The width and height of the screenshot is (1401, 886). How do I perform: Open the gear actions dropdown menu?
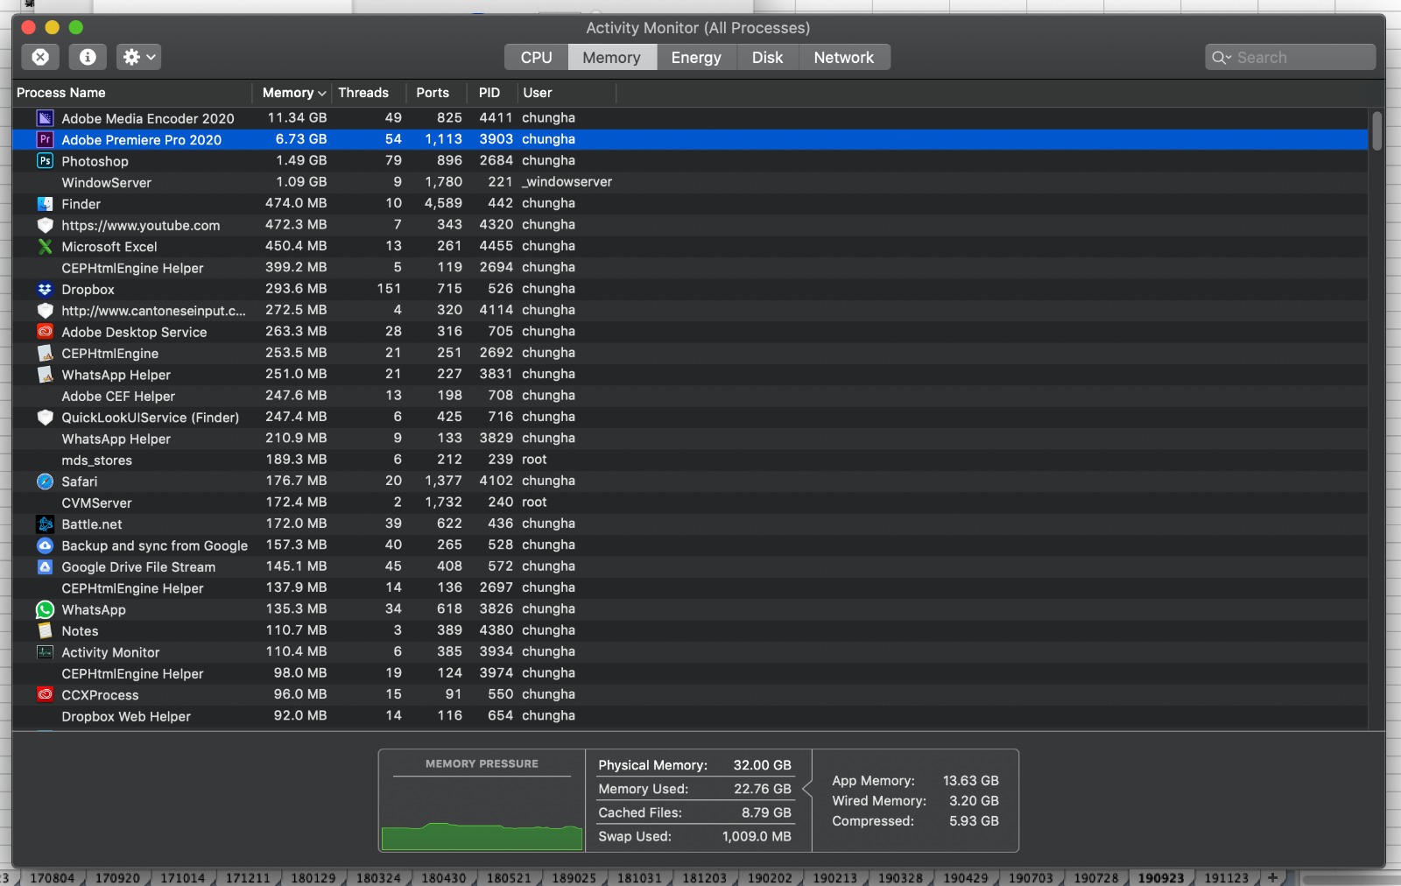click(138, 57)
